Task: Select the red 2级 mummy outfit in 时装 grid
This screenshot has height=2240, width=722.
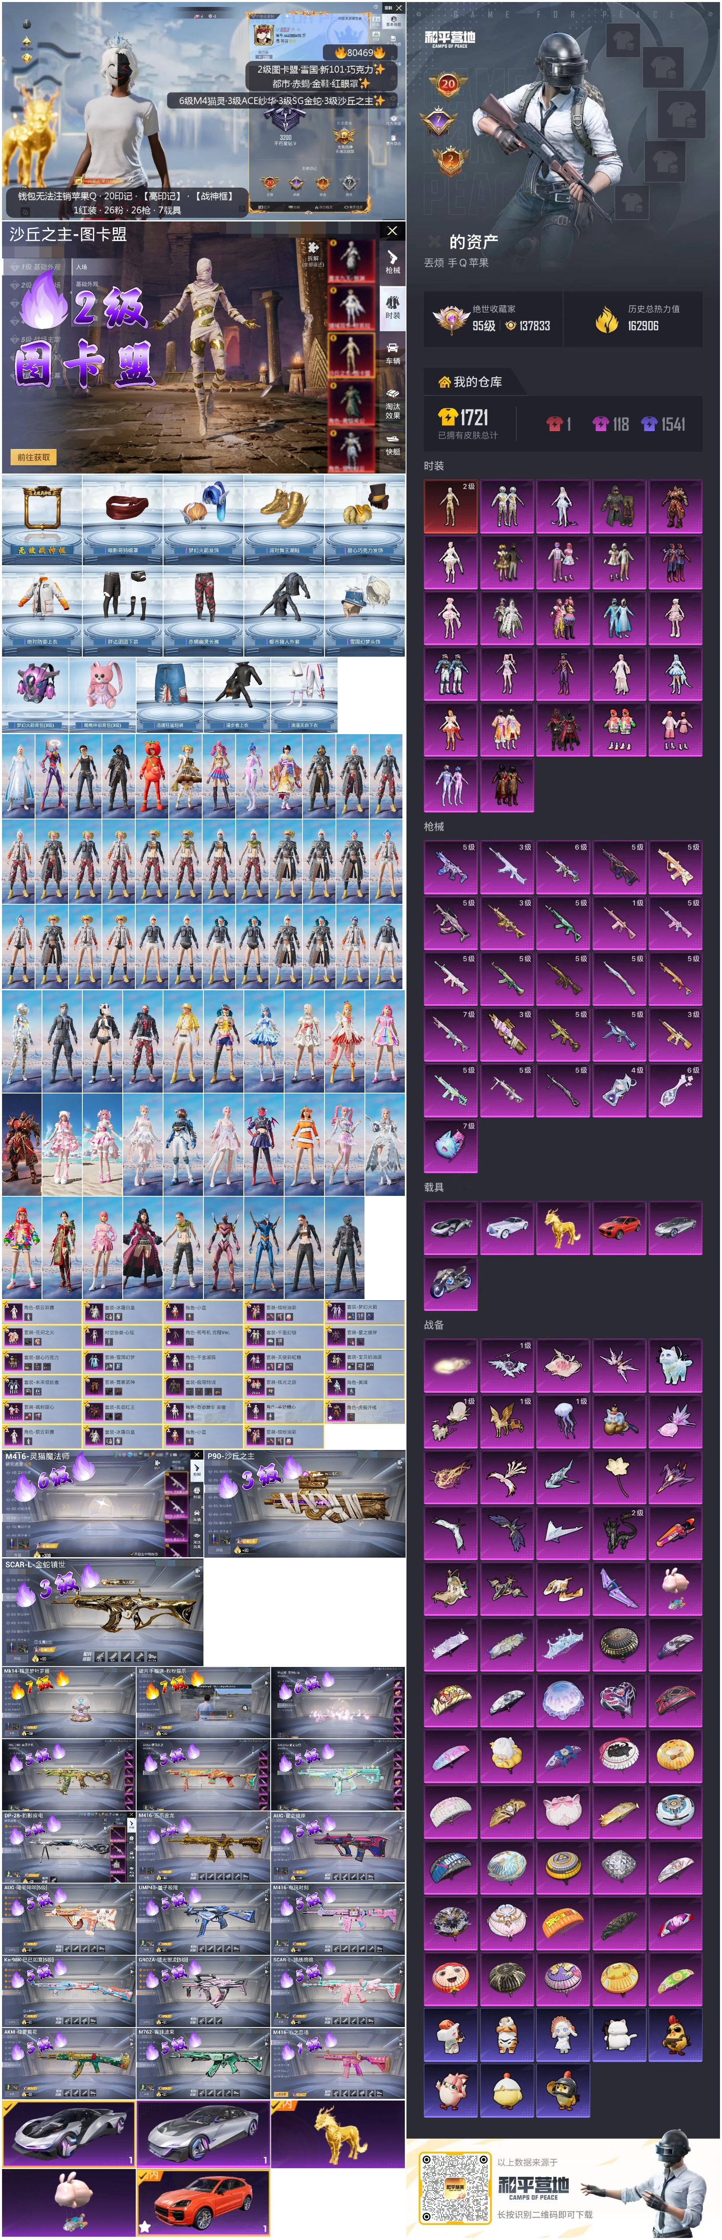Action: click(x=450, y=507)
